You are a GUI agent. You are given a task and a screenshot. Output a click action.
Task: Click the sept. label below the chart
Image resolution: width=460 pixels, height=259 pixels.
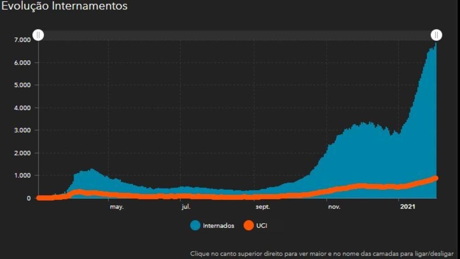click(x=264, y=207)
